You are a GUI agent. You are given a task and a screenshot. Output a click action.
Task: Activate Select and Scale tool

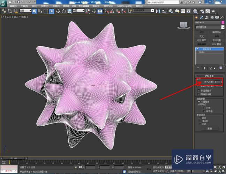coord(69,11)
